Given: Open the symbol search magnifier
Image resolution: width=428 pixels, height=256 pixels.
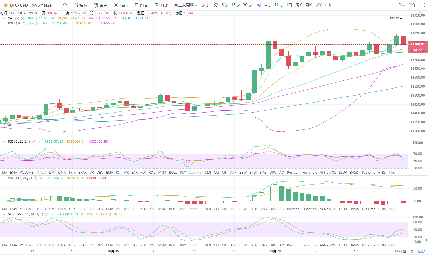Looking at the screenshot, I should click(65, 5).
